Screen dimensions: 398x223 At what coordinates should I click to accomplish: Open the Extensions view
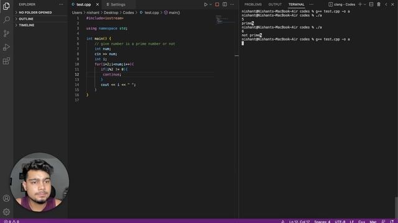point(6,61)
